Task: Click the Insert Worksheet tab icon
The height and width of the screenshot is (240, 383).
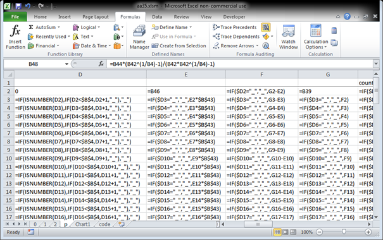Action: click(x=122, y=224)
